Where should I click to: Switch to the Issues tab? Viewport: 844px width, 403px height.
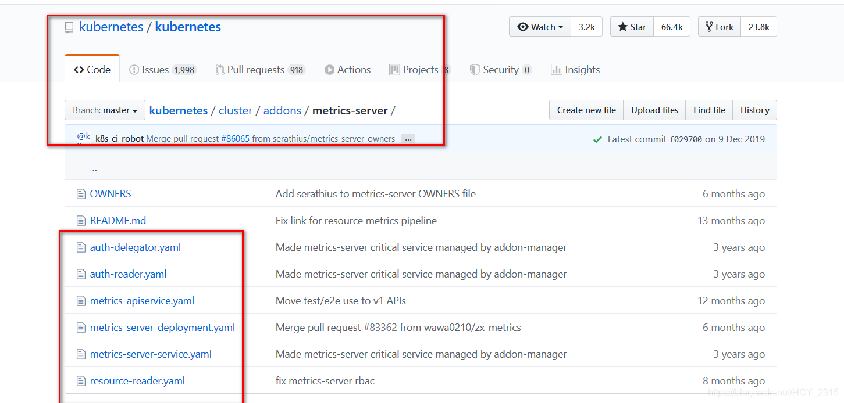pos(163,70)
